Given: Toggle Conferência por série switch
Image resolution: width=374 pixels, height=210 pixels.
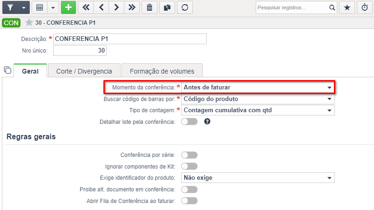Looking at the screenshot, I should coord(189,155).
